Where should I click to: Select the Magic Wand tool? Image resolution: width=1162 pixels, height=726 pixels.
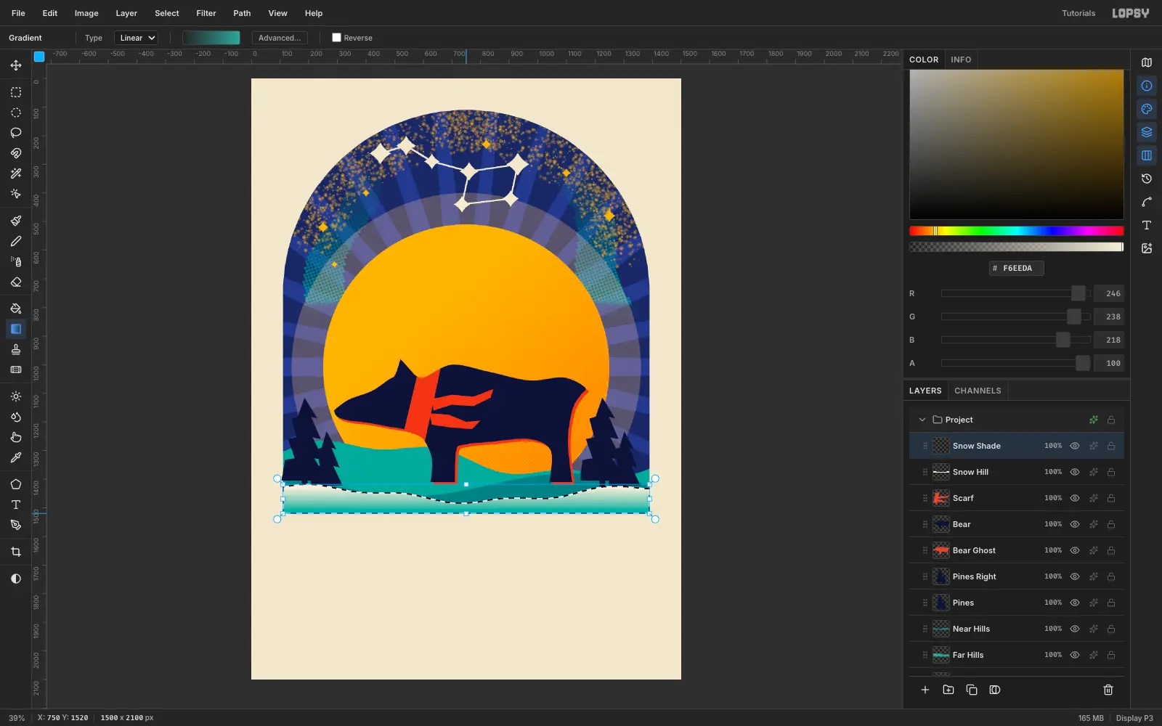[16, 174]
